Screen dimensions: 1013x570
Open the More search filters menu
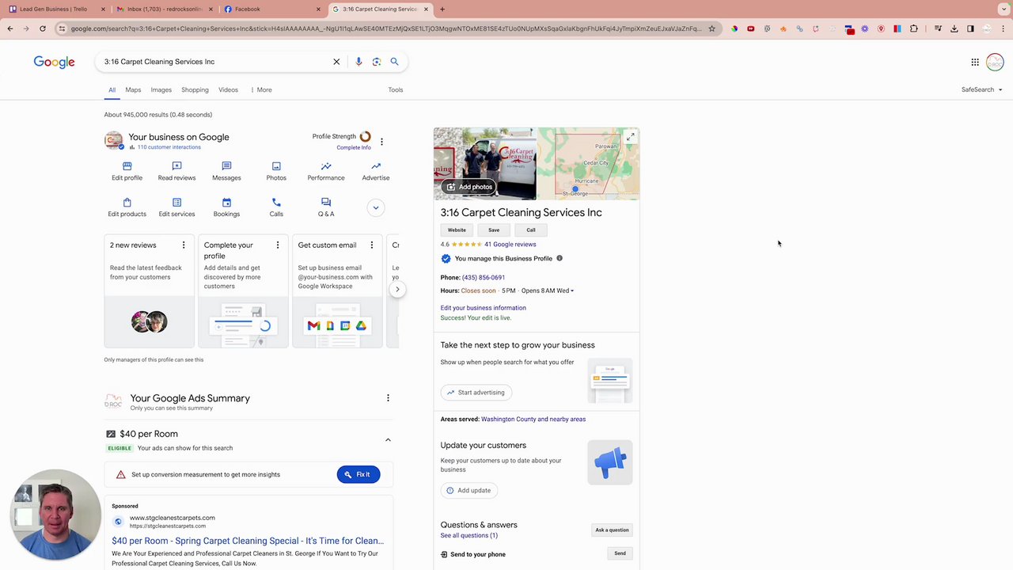pyautogui.click(x=261, y=89)
